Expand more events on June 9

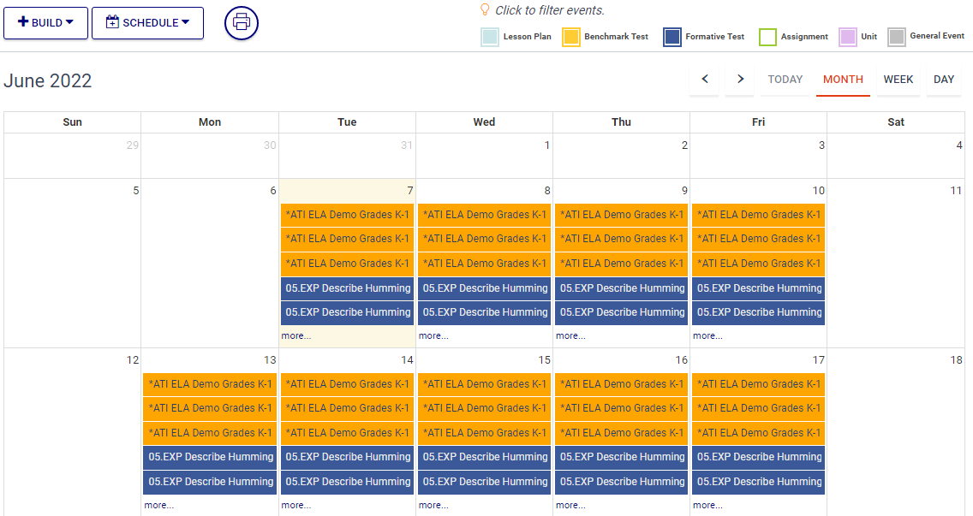(x=570, y=335)
